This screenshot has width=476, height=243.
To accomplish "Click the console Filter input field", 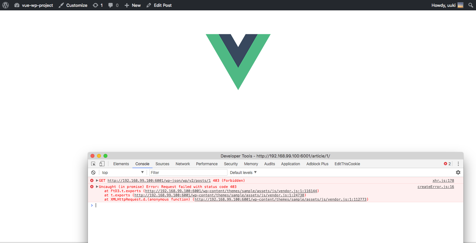I will pos(188,173).
